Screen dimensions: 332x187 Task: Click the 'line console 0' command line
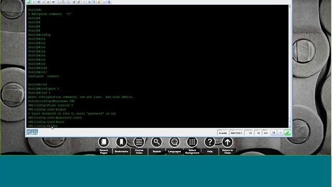[x=50, y=105]
